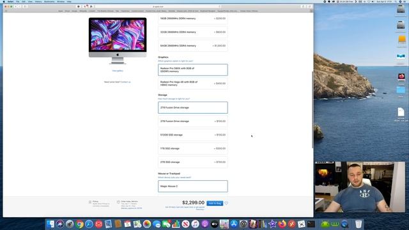The height and width of the screenshot is (230, 409).
Task: Launch Siri from the dock
Action: click(x=60, y=224)
